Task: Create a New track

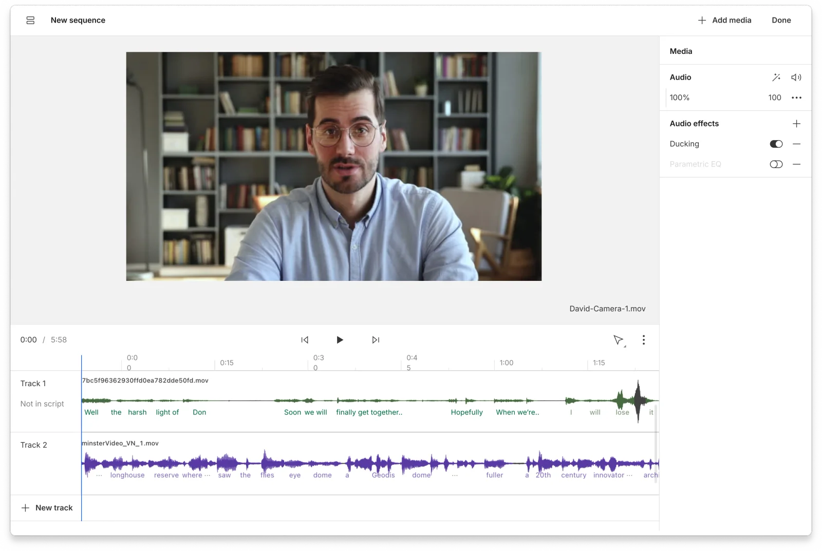Action: coord(47,507)
